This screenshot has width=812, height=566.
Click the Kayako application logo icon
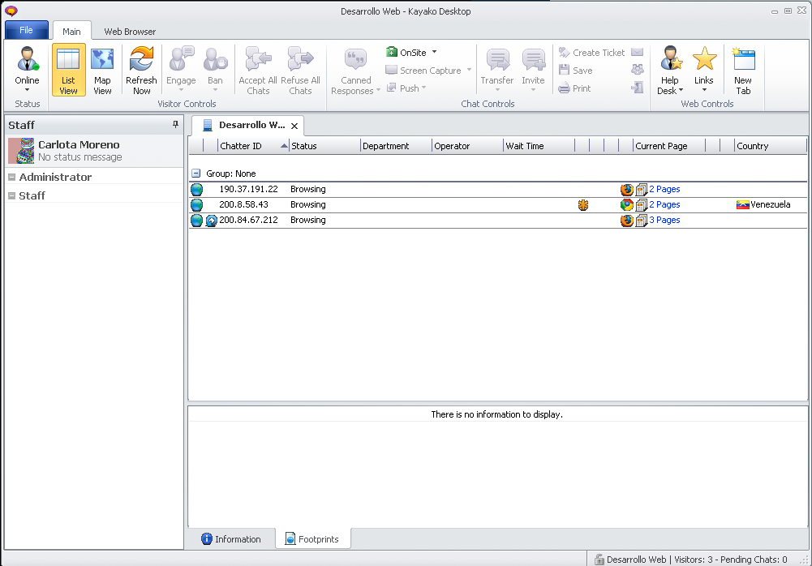[11, 11]
